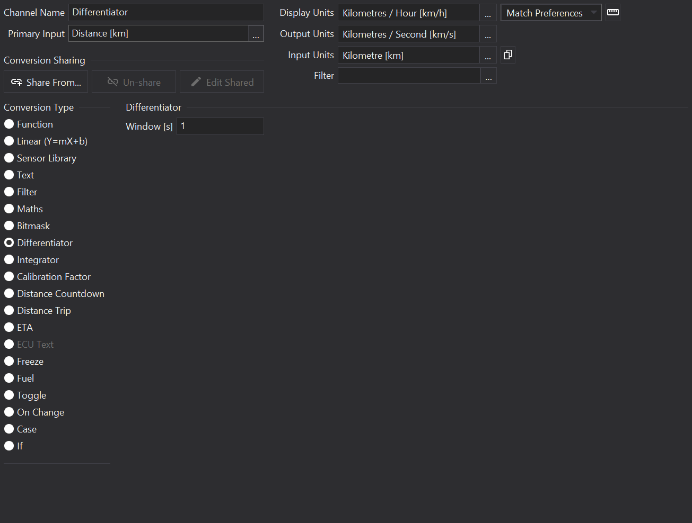Click Share From link button
Screen dimensions: 692x523
coord(46,82)
